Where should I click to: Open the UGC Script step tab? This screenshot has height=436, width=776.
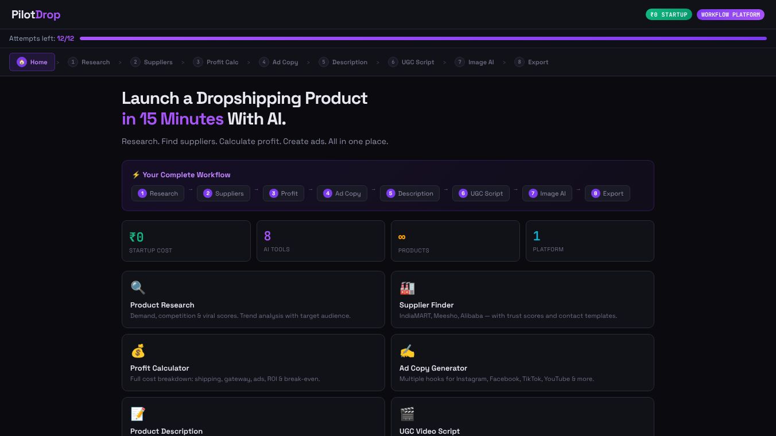click(411, 62)
